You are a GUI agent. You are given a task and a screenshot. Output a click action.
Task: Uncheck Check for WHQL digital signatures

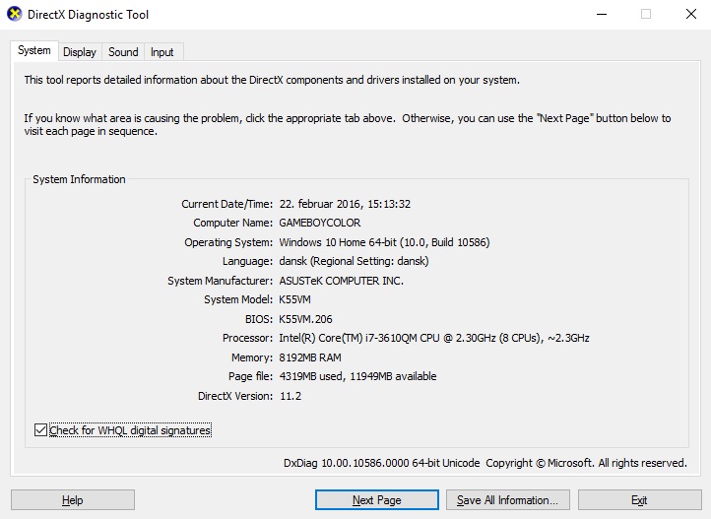click(x=40, y=430)
